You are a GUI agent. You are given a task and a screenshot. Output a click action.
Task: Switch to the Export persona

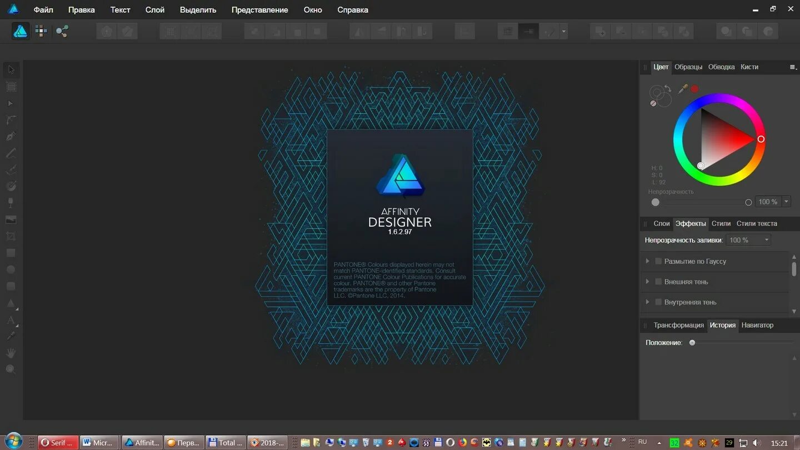pyautogui.click(x=62, y=31)
